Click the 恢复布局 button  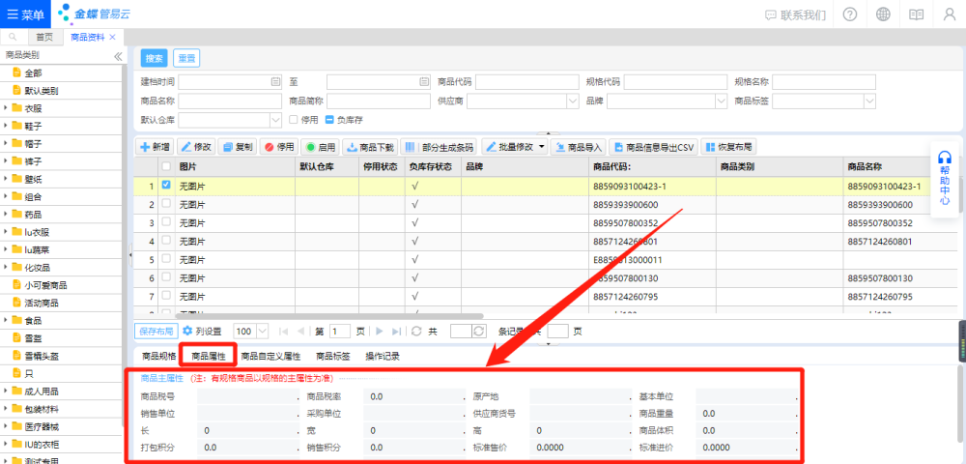[728, 147]
